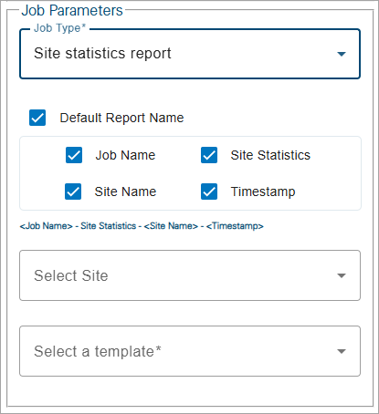Uncheck the Default Report Name checkbox
Screen dimensions: 379x414
(x=37, y=118)
